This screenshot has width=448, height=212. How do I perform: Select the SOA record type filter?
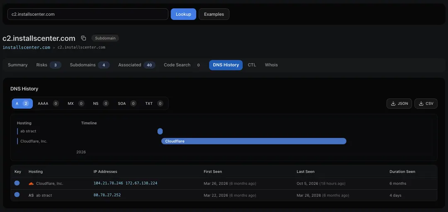pyautogui.click(x=127, y=103)
